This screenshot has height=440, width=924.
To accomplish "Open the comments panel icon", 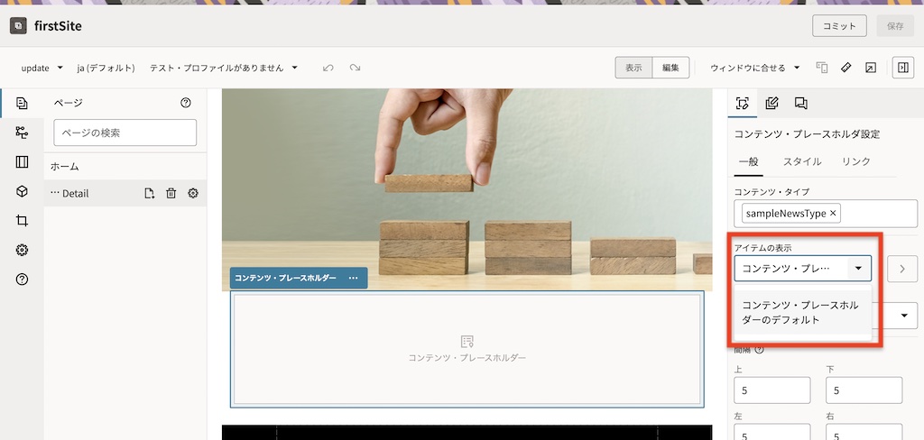I will 800,104.
